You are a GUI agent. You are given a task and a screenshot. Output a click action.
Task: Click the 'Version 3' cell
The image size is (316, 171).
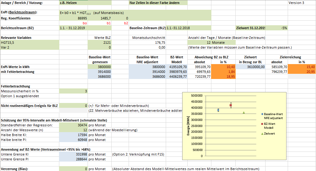point(301,3)
